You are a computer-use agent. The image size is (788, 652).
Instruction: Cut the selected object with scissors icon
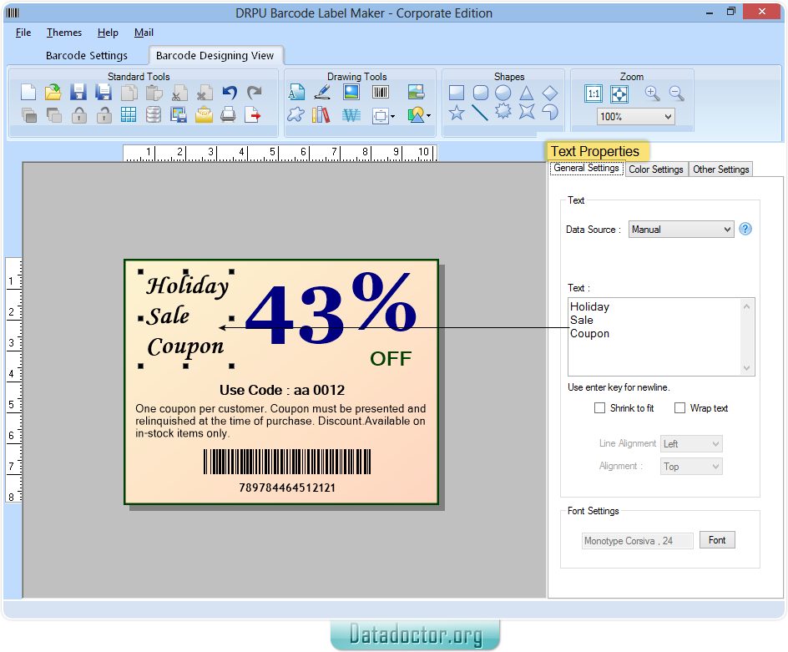179,93
